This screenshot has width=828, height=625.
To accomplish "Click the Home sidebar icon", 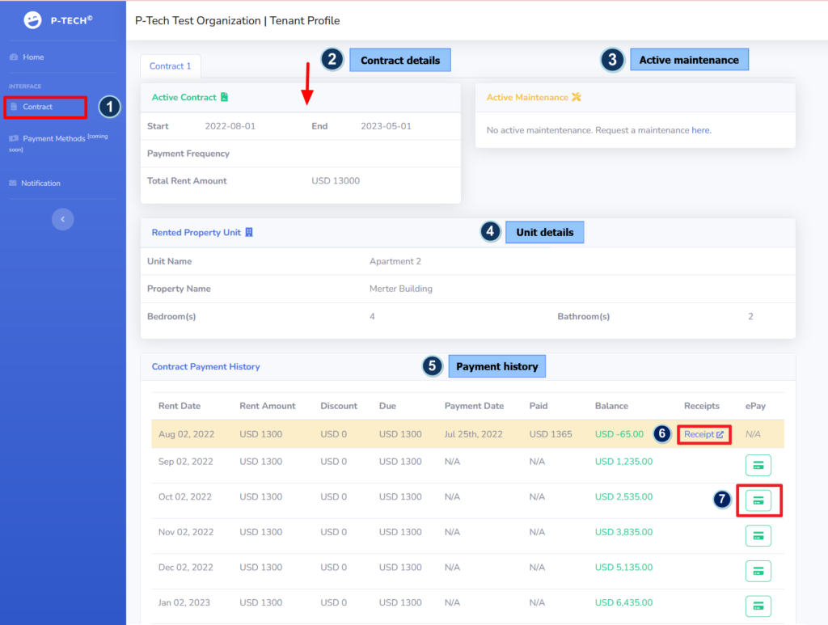I will [x=14, y=57].
